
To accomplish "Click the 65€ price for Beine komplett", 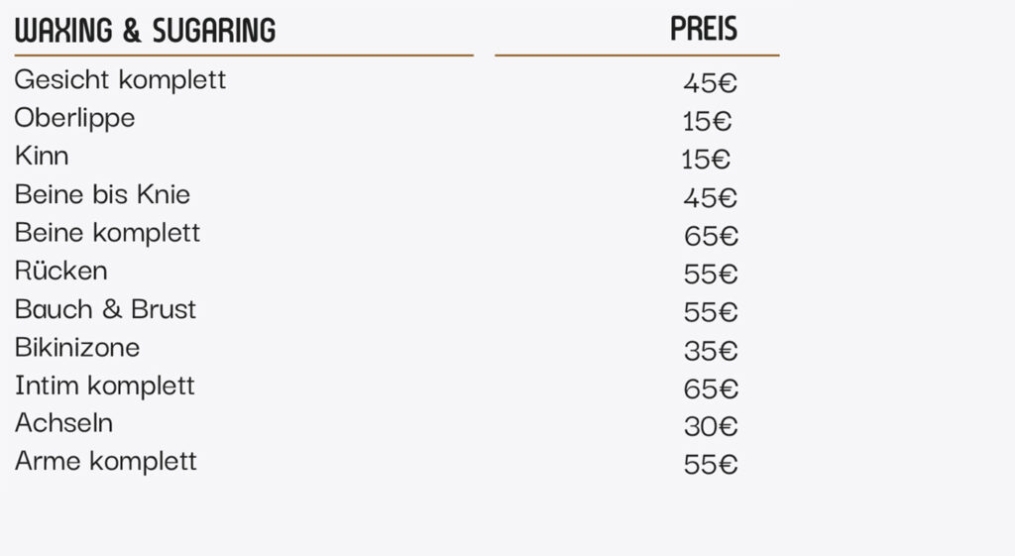I will 711,237.
